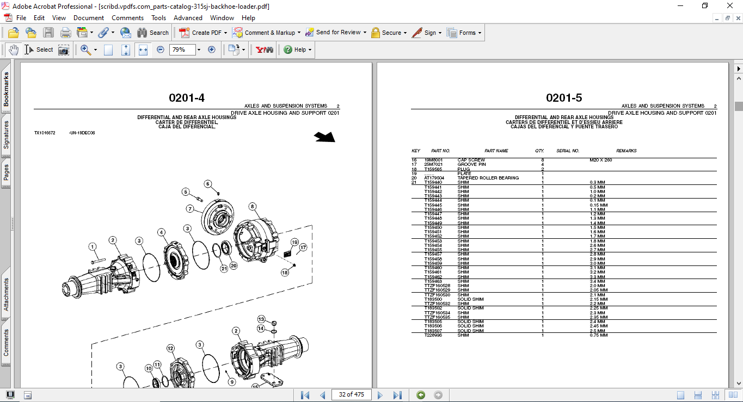Screen dimensions: 743x402
Task: Click the page number input field
Action: point(351,394)
